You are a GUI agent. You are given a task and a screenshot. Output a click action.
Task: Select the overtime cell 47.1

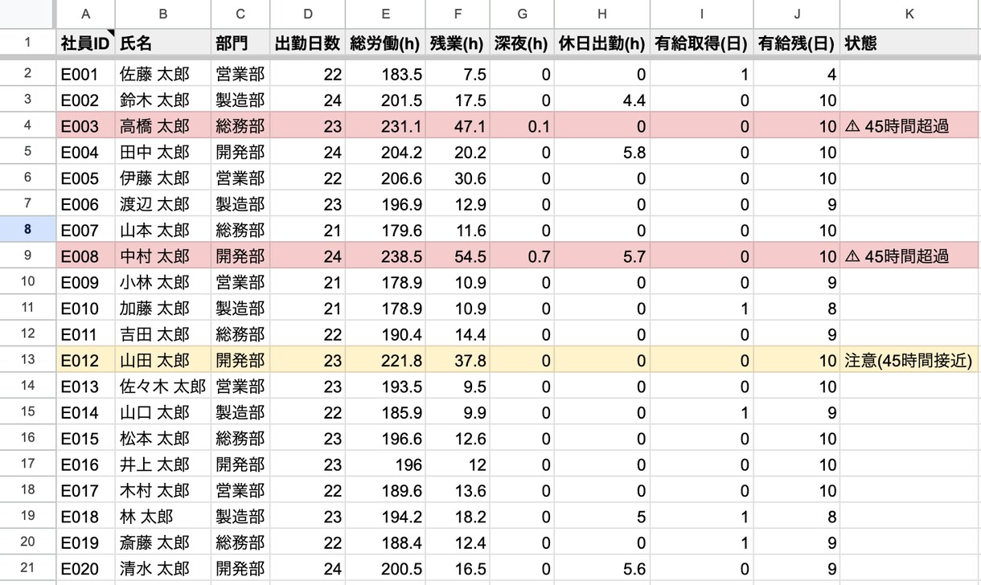[458, 126]
